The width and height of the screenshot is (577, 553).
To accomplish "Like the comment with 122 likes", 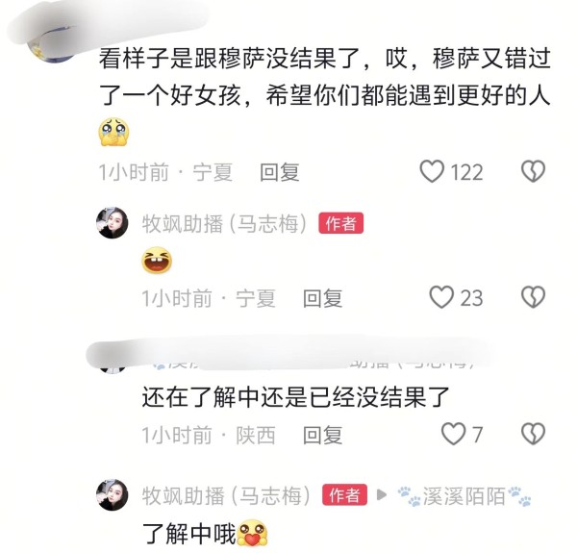I will click(x=432, y=171).
